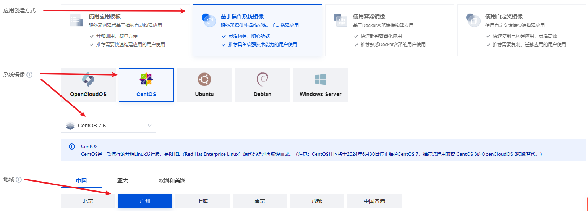Click the 快速复制已构建应用，灵活高效 text

click(x=525, y=36)
